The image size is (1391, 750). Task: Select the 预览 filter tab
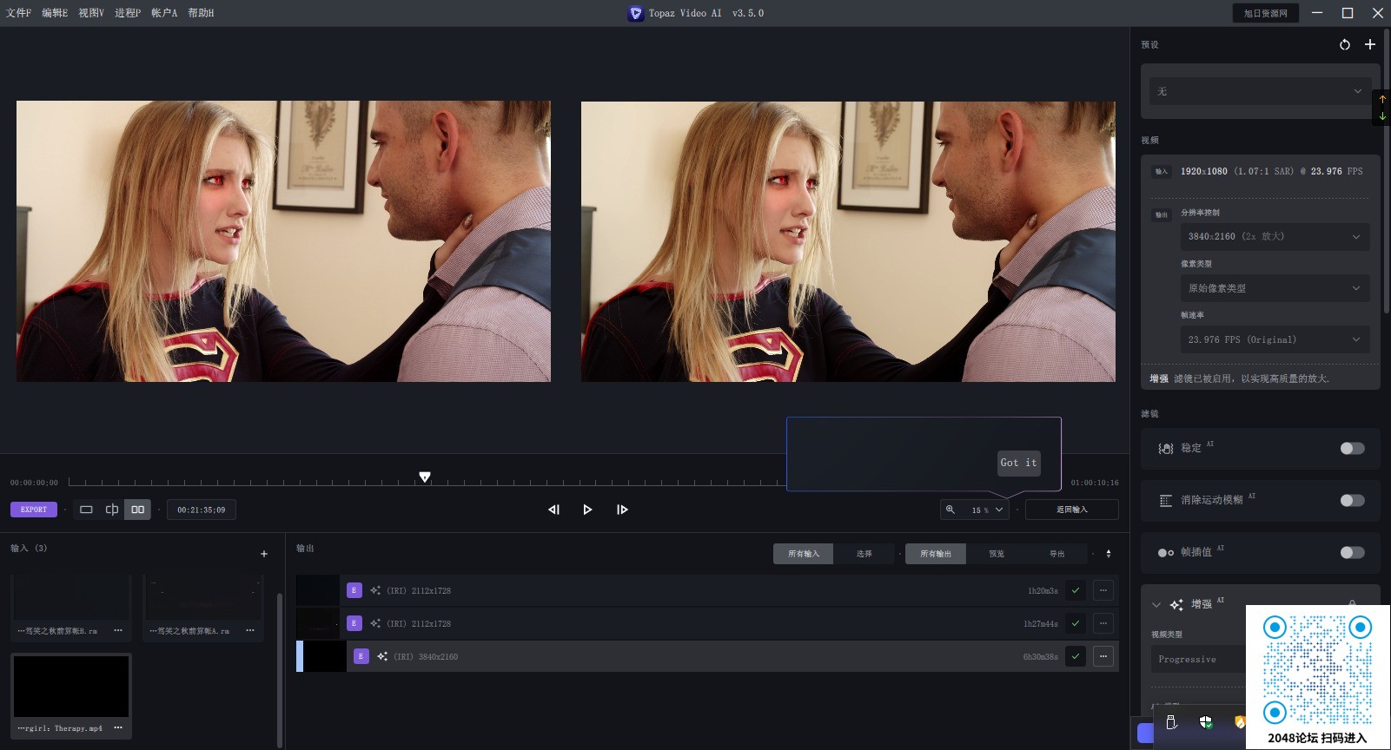[x=997, y=554]
